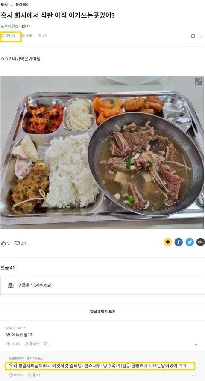Share the post on Facebook
205x381 pixels.
(x=179, y=242)
